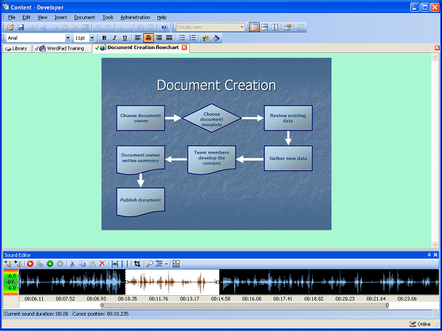Open the Arial font dropdown arrow

tap(68, 38)
